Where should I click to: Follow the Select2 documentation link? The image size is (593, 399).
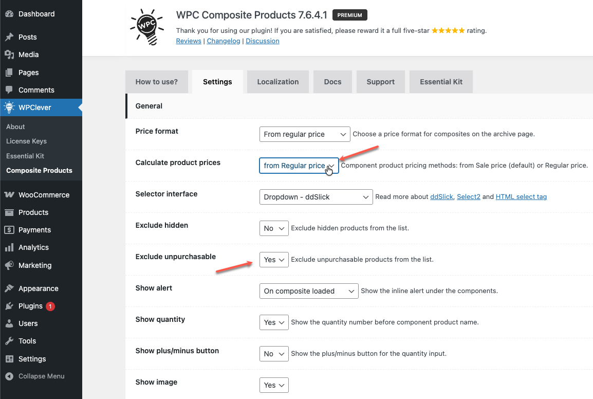469,197
